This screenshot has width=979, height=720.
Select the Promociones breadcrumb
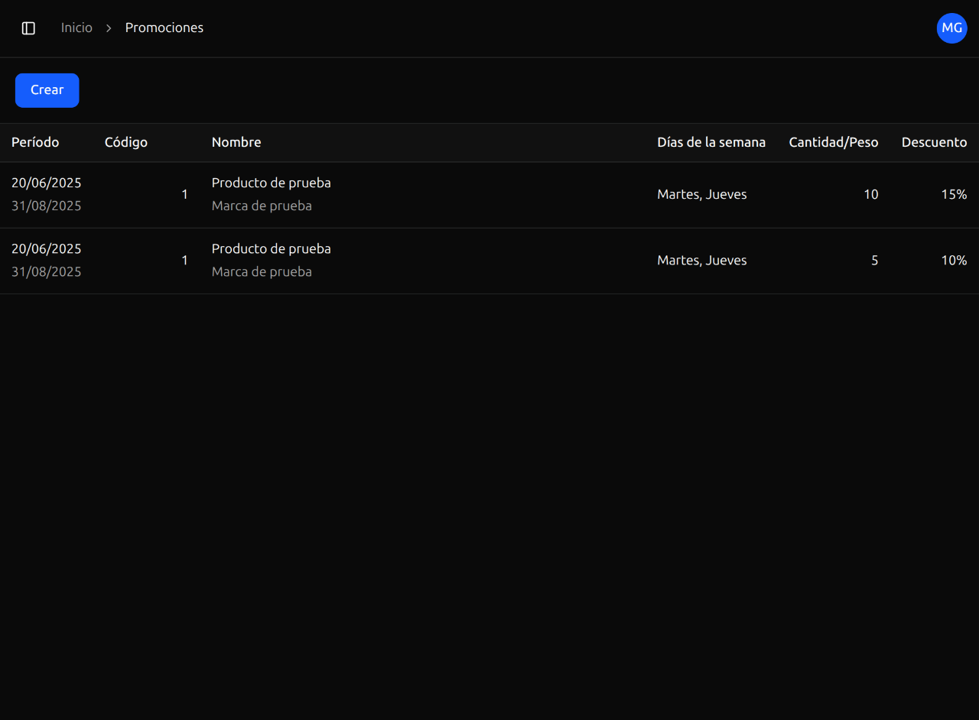(x=164, y=28)
